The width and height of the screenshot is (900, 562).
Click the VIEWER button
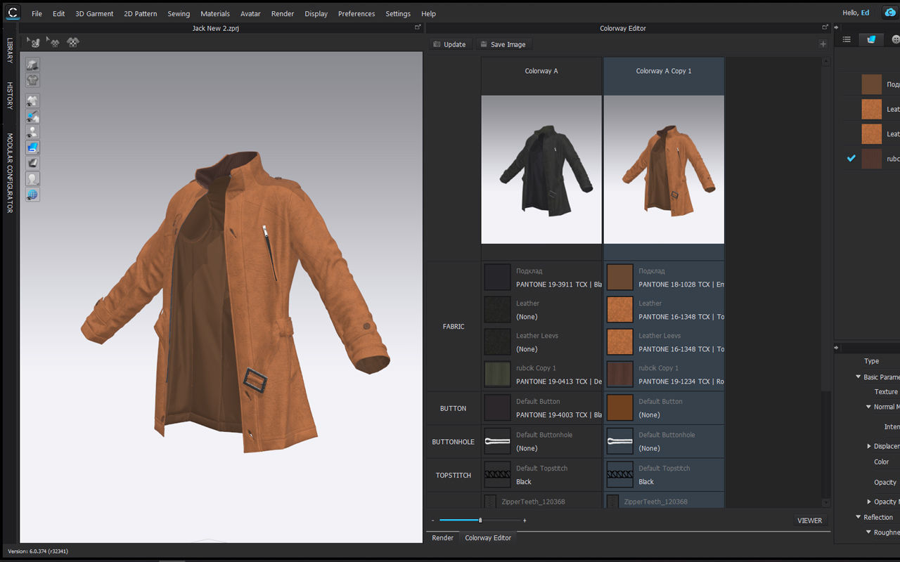[x=809, y=521]
